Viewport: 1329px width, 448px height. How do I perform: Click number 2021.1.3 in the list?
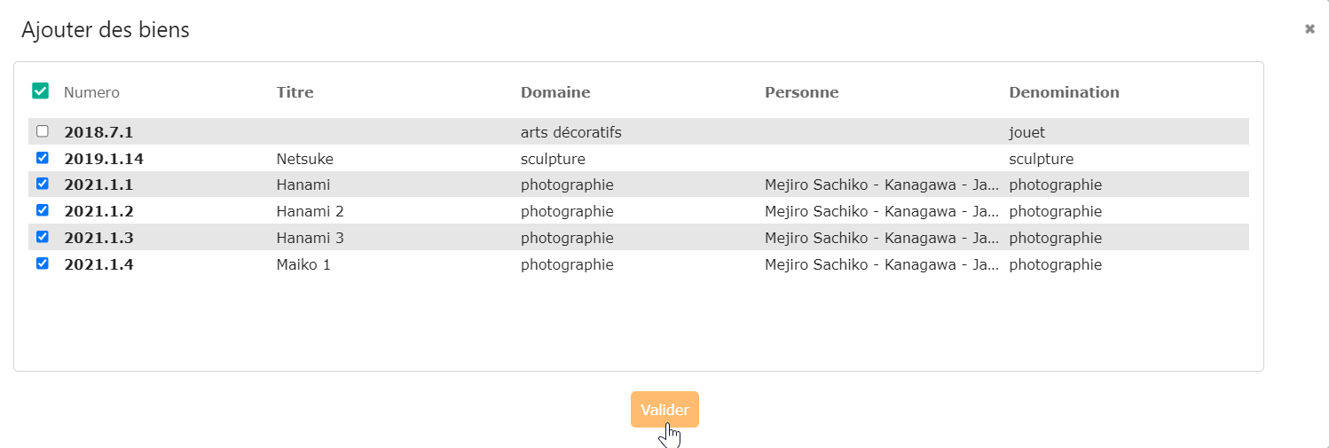(98, 238)
